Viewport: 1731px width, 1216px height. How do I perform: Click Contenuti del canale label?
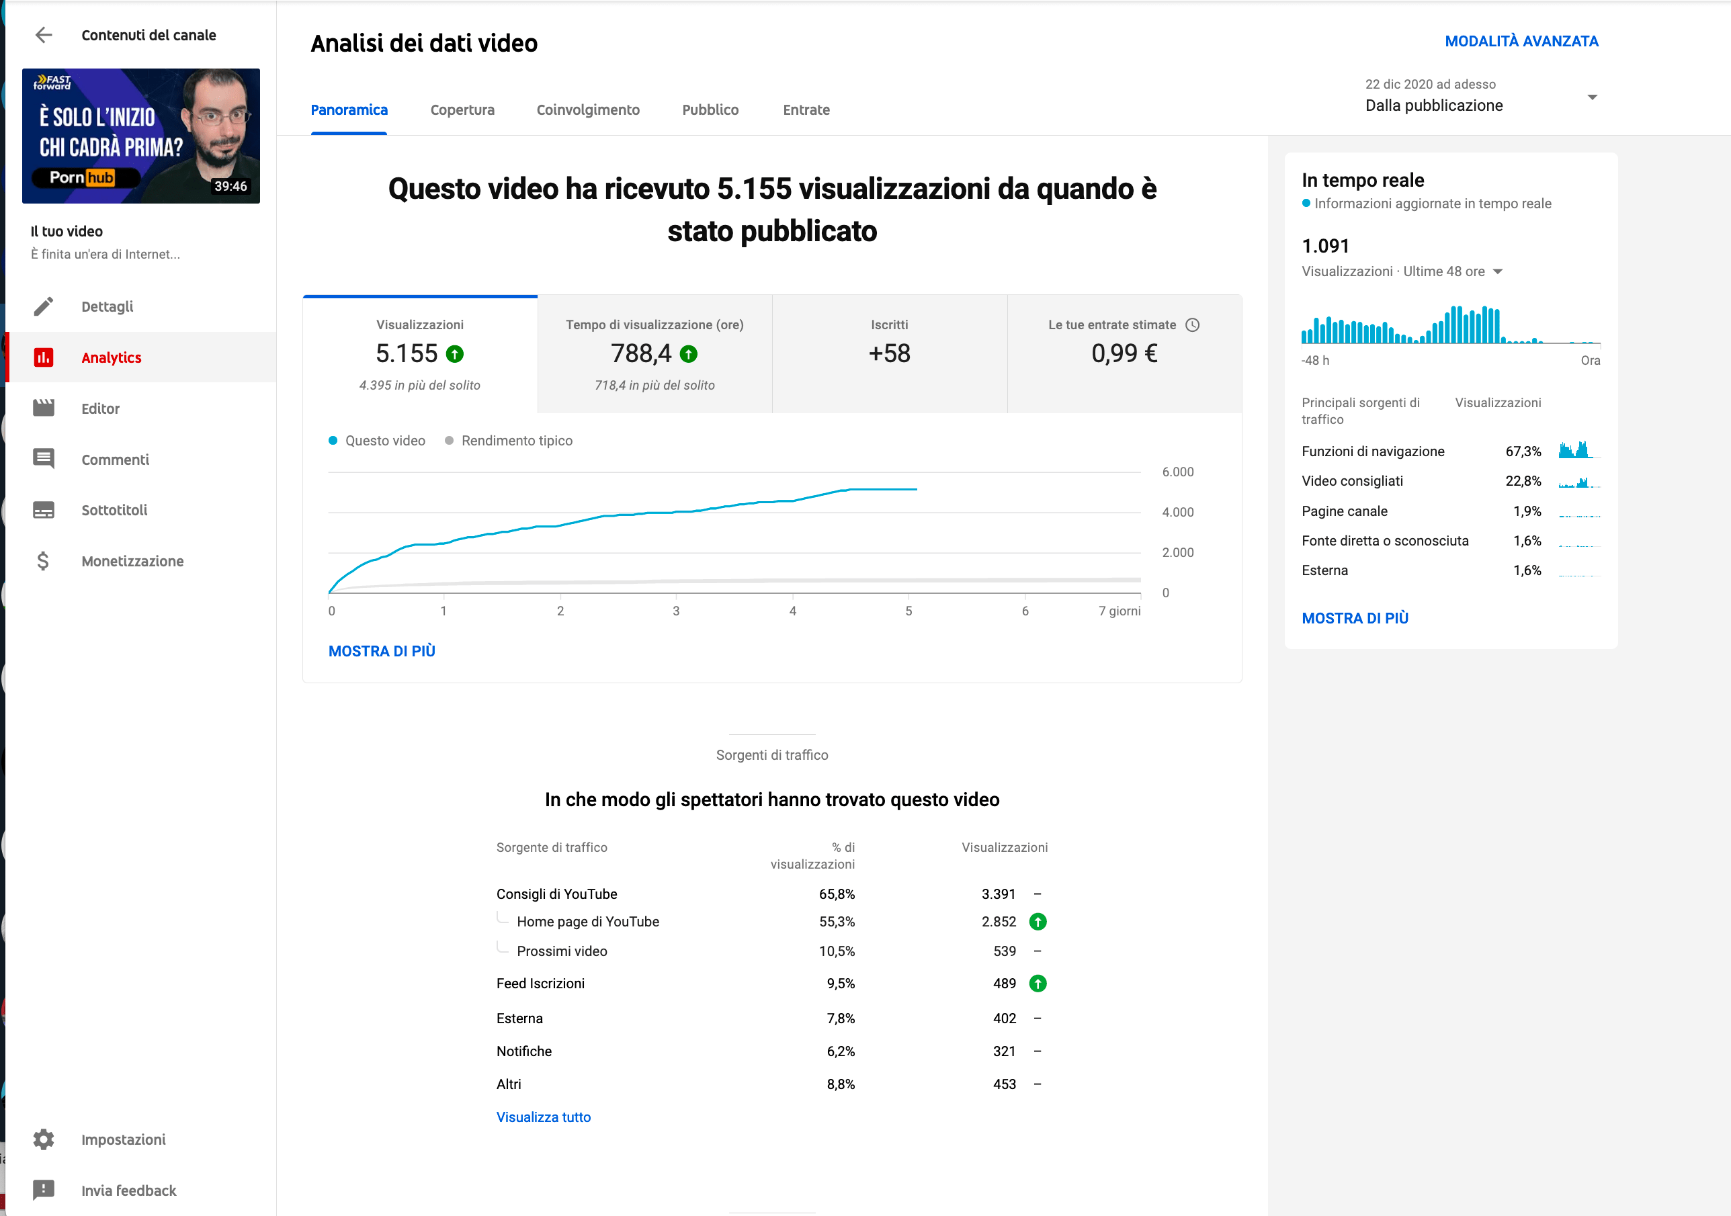point(149,35)
